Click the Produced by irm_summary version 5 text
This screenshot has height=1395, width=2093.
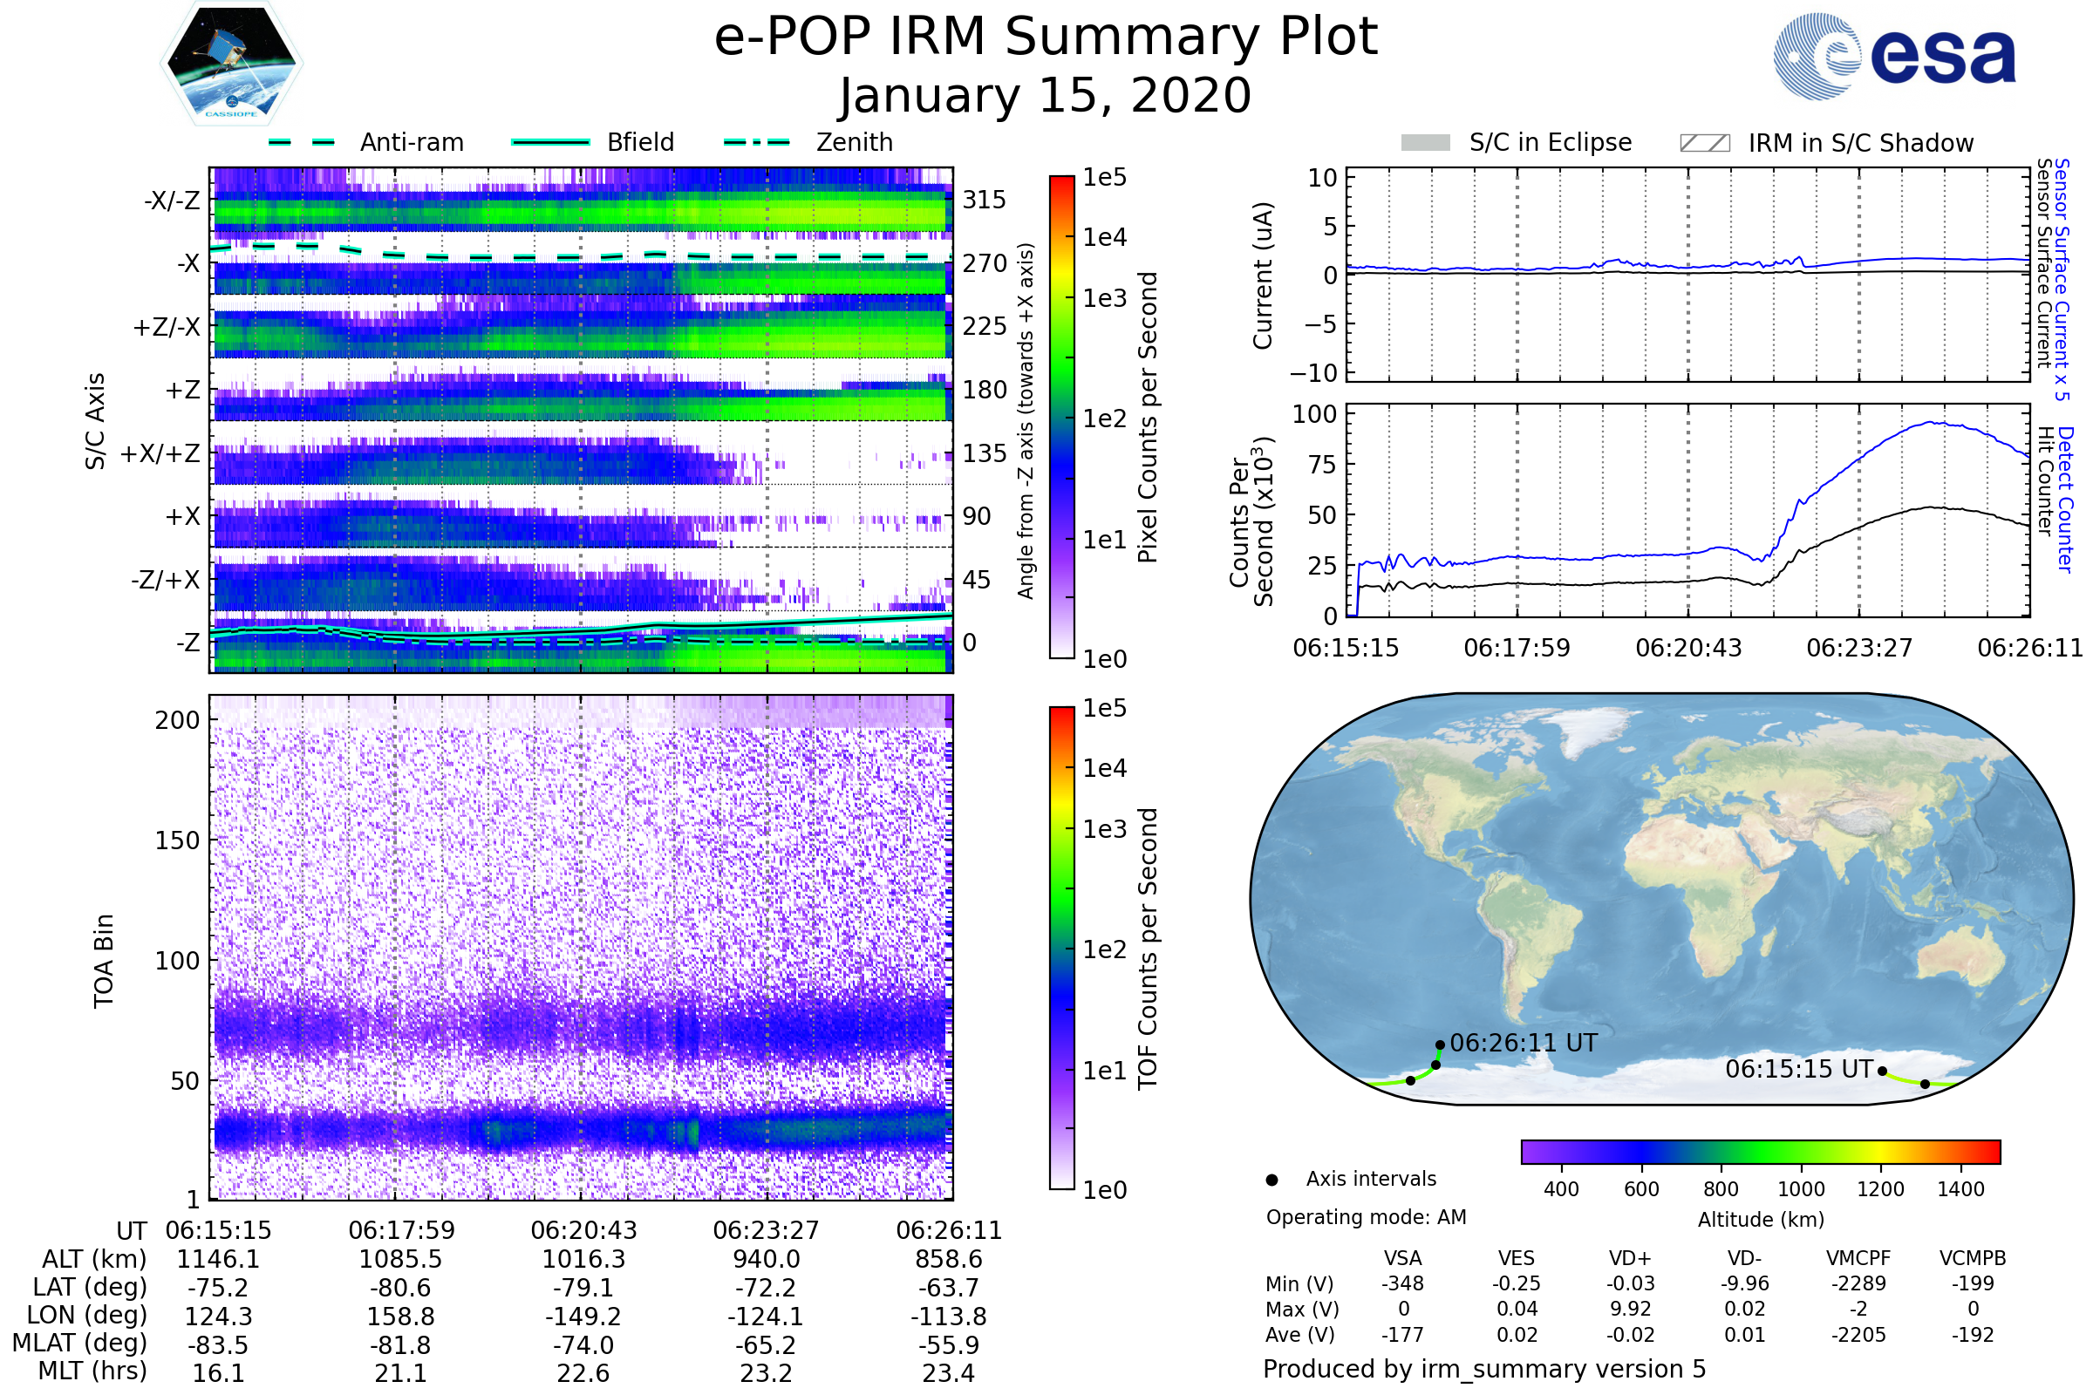[1484, 1369]
